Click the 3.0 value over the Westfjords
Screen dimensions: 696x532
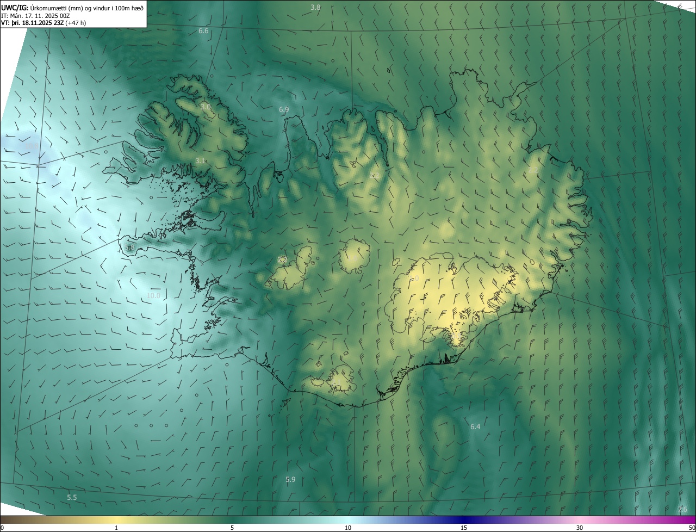(x=206, y=107)
